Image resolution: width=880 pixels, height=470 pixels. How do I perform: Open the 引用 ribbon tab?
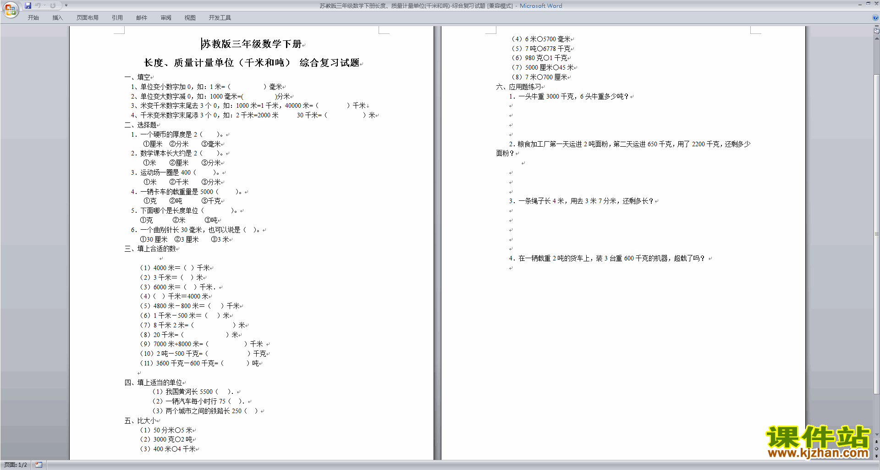(117, 17)
